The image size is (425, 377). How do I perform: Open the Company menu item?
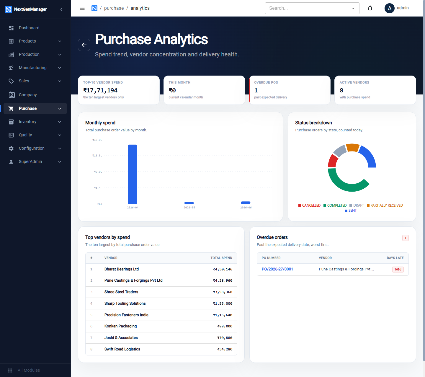(35, 95)
